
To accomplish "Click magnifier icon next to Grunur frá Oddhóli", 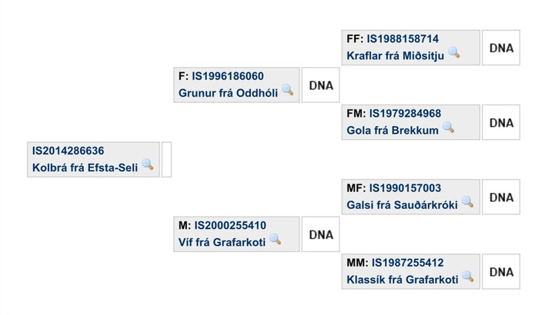I will click(288, 90).
